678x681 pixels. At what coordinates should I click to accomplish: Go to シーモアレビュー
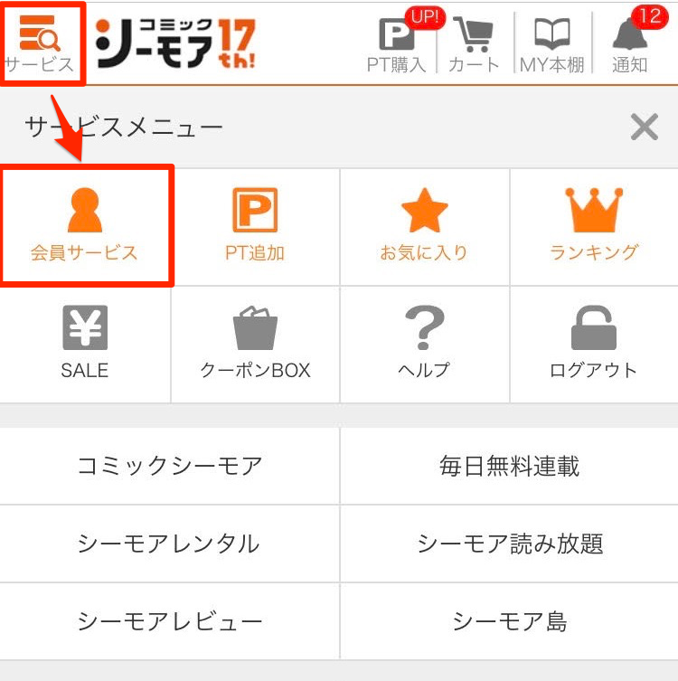click(x=169, y=621)
